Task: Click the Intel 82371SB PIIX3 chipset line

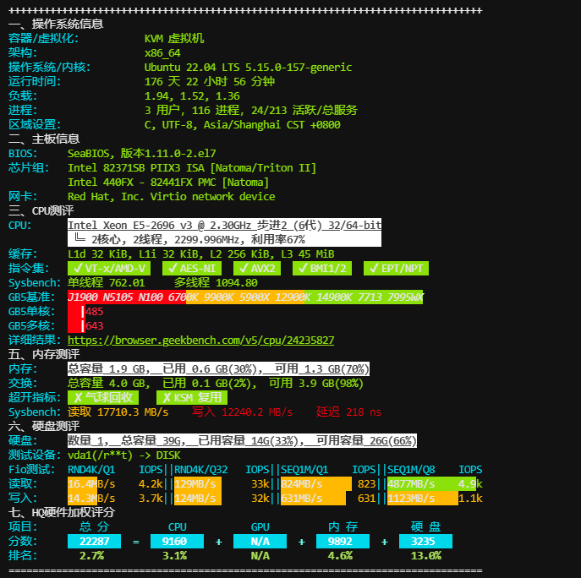Action: [192, 167]
